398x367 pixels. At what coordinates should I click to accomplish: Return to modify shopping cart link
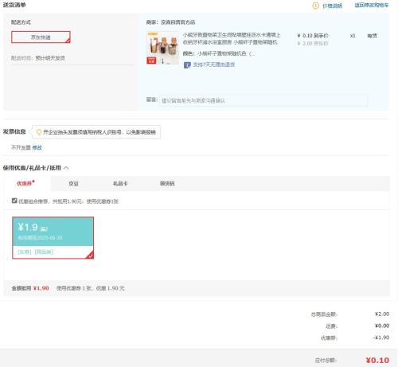point(371,5)
